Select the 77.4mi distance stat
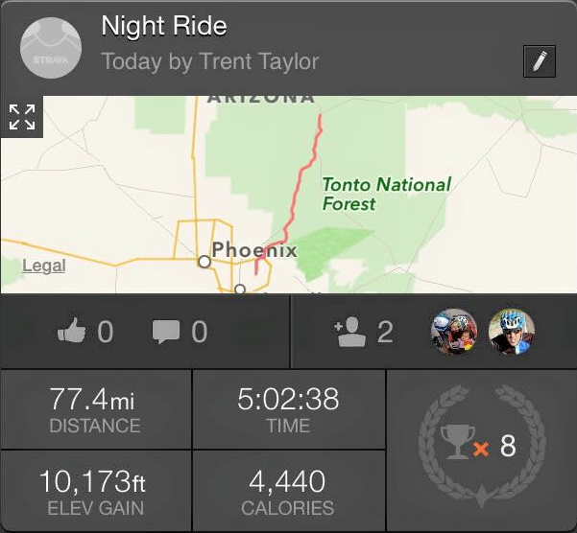 pyautogui.click(x=96, y=409)
